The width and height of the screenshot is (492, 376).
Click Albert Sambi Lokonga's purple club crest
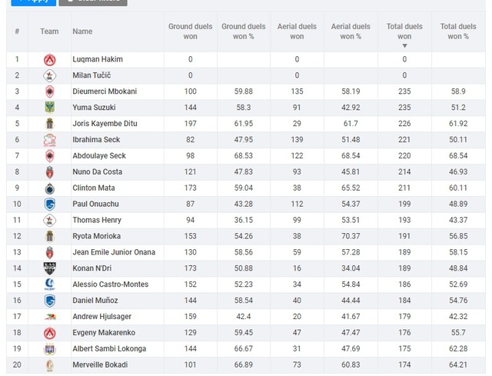point(50,349)
